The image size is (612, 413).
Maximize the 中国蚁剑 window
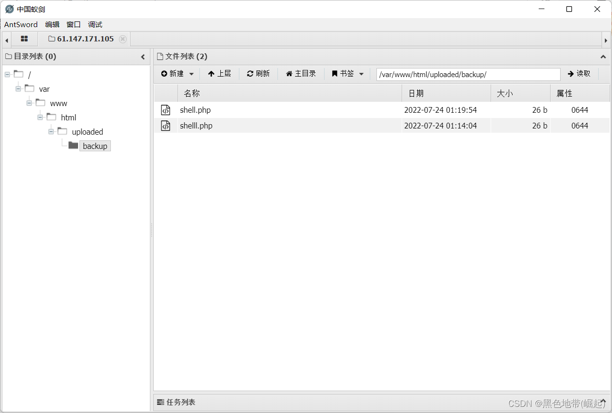tap(569, 9)
